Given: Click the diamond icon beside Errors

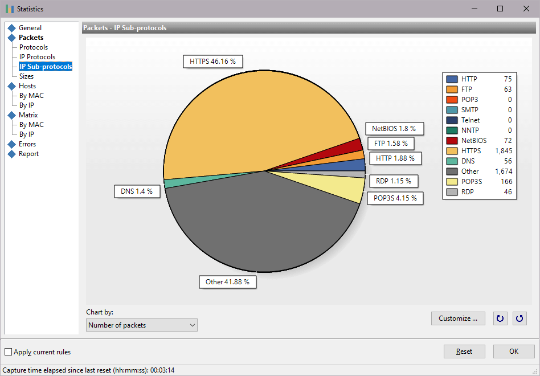Looking at the screenshot, I should 10,144.
